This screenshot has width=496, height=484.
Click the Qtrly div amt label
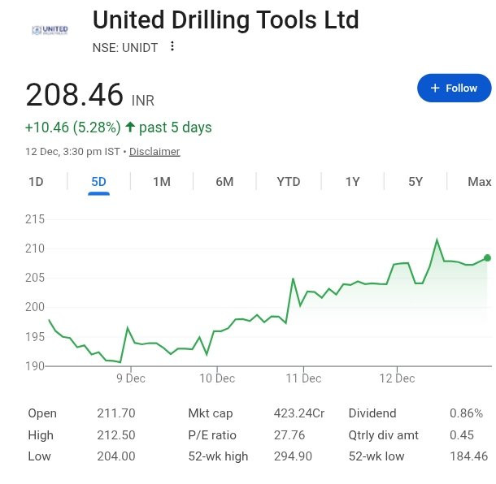[x=384, y=435]
